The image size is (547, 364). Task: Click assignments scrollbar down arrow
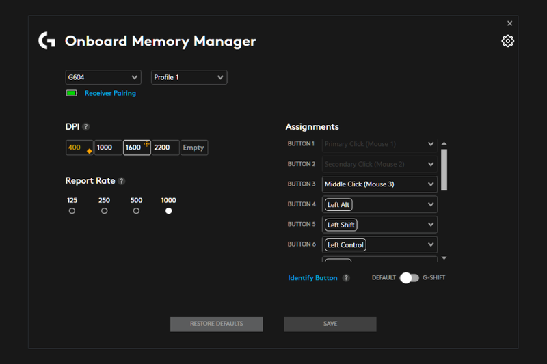(x=444, y=258)
